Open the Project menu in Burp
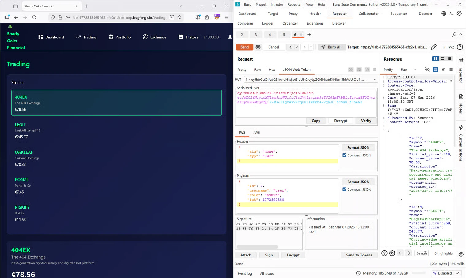Screen dimensions: 466x278 click(x=261, y=4)
